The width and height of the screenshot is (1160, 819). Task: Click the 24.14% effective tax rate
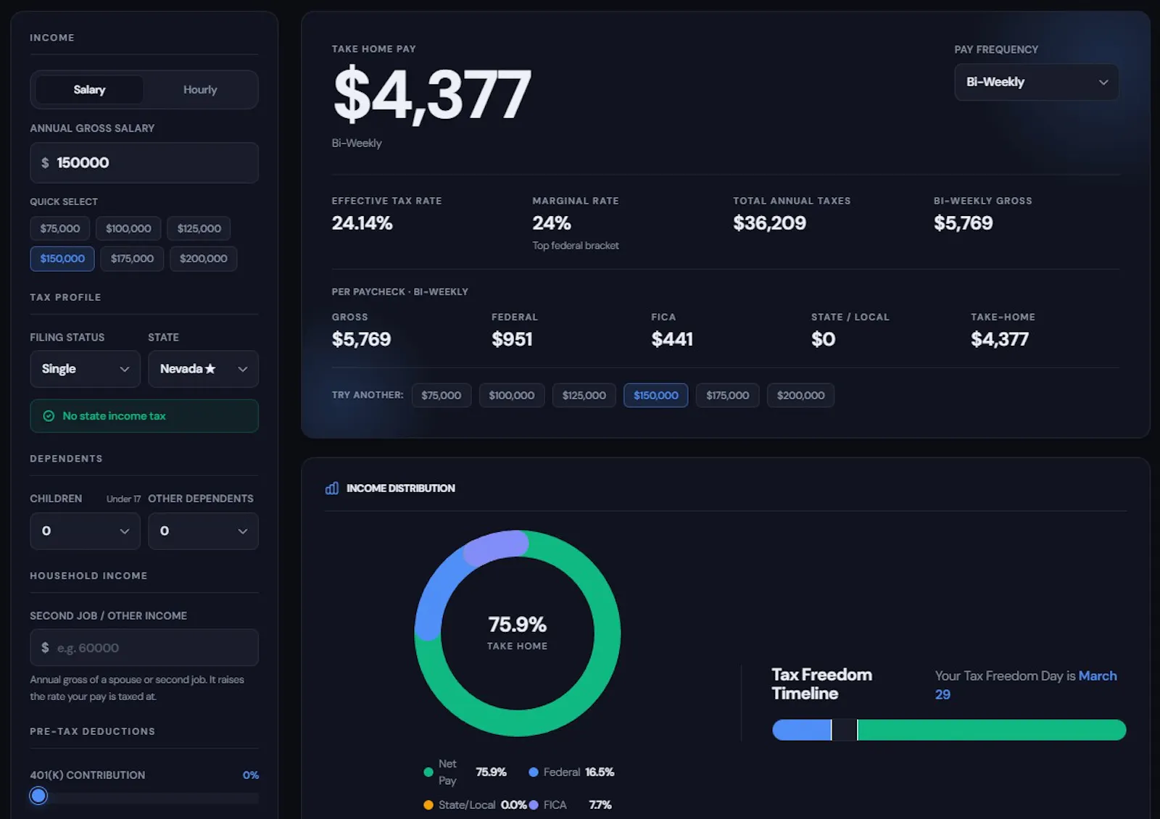click(x=362, y=223)
